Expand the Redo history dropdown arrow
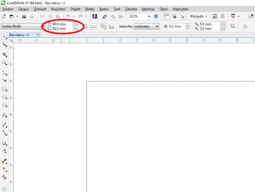The width and height of the screenshot is (255, 192). pyautogui.click(x=86, y=16)
